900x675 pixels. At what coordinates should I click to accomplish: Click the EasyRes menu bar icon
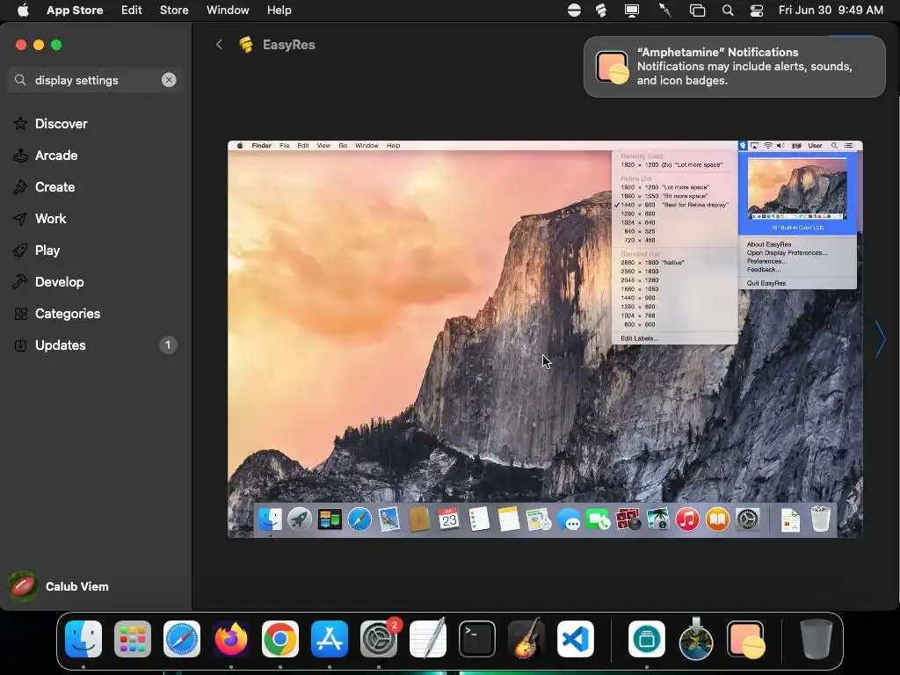(x=601, y=10)
